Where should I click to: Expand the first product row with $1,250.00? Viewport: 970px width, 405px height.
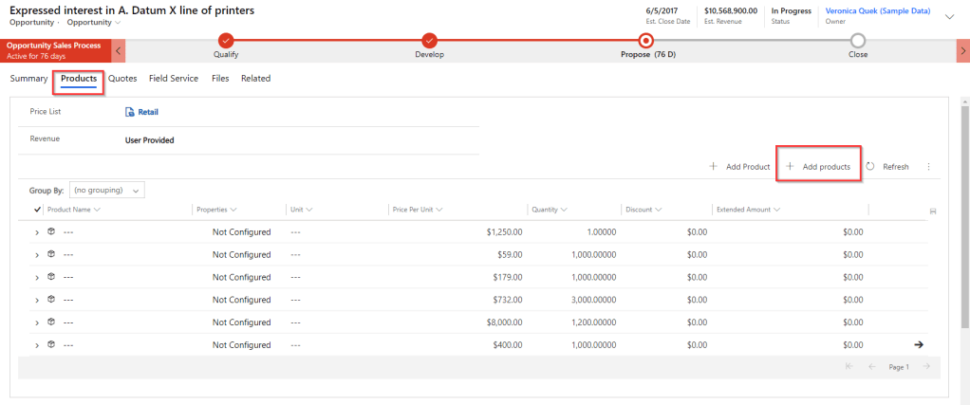[37, 232]
